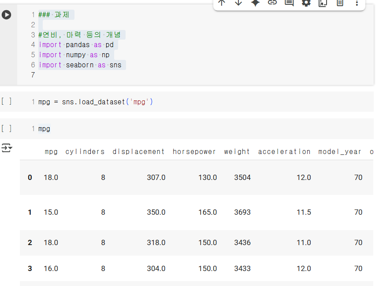Screen dimensions: 379x286
Task: Click displacement value 304.0
Action: point(156,269)
